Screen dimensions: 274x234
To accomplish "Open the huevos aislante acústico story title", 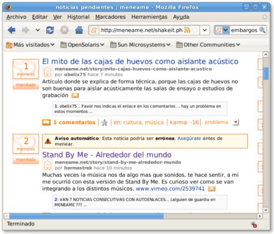I will point(140,61).
